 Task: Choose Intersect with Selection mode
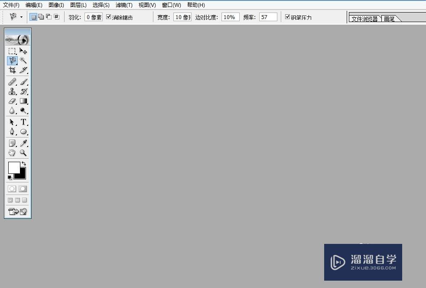57,17
